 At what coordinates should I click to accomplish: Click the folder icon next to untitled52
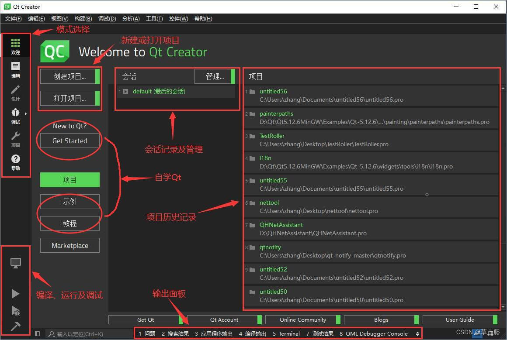[x=252, y=270]
